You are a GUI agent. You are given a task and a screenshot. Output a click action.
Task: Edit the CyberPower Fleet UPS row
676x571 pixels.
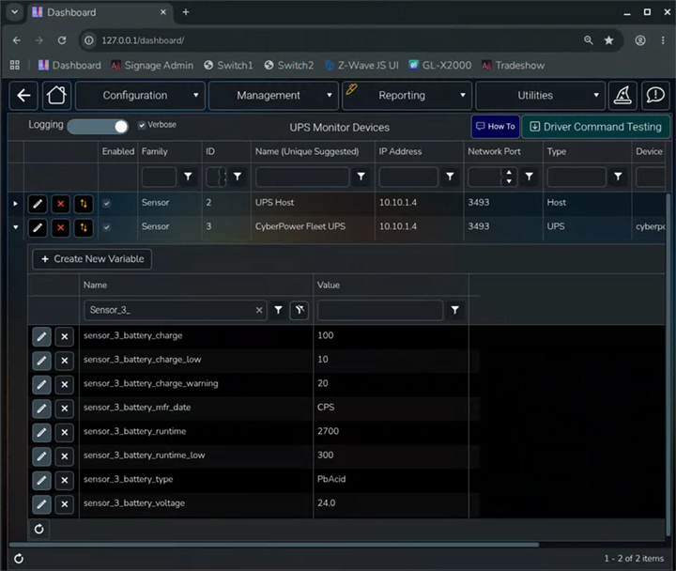38,227
